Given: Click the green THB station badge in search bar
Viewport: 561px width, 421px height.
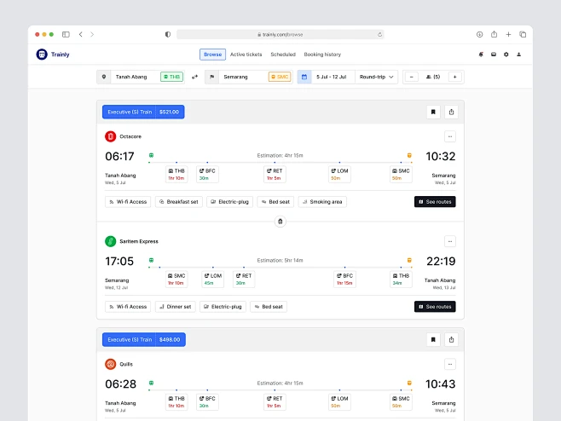Looking at the screenshot, I should pyautogui.click(x=171, y=77).
